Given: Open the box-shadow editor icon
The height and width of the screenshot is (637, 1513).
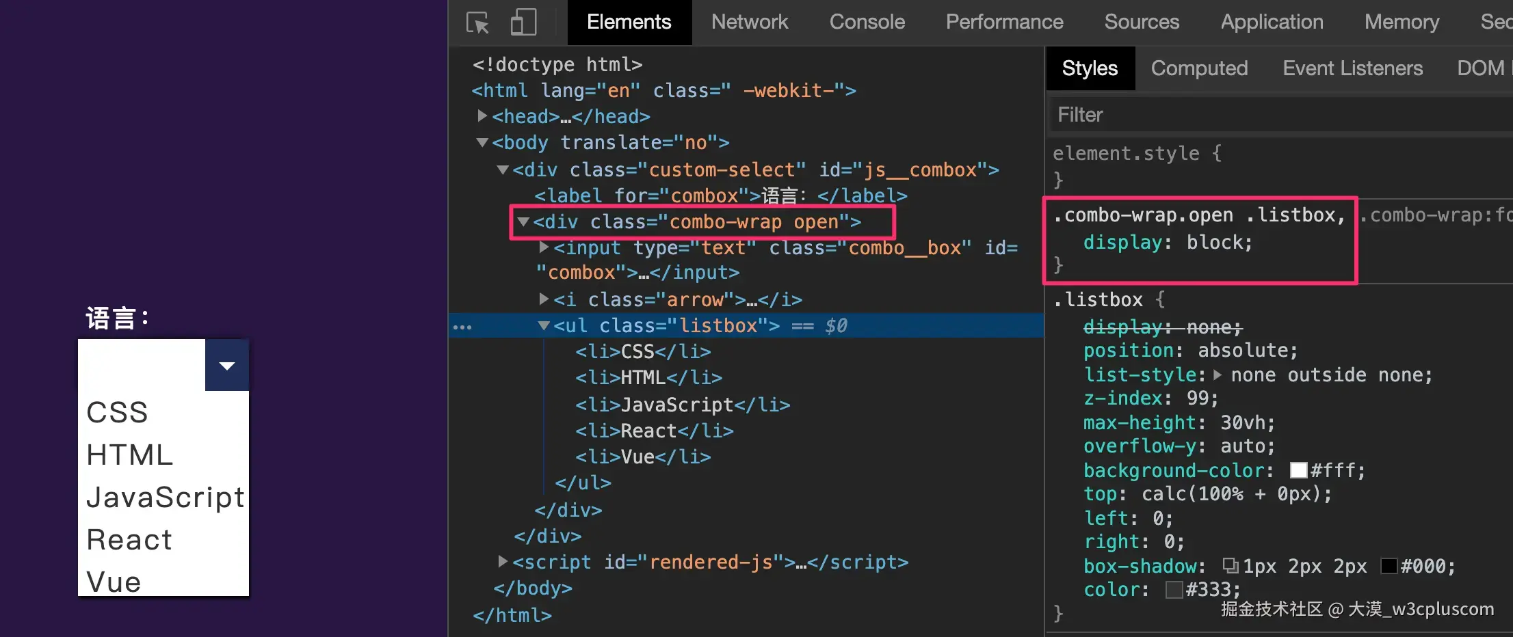Looking at the screenshot, I should tap(1230, 566).
